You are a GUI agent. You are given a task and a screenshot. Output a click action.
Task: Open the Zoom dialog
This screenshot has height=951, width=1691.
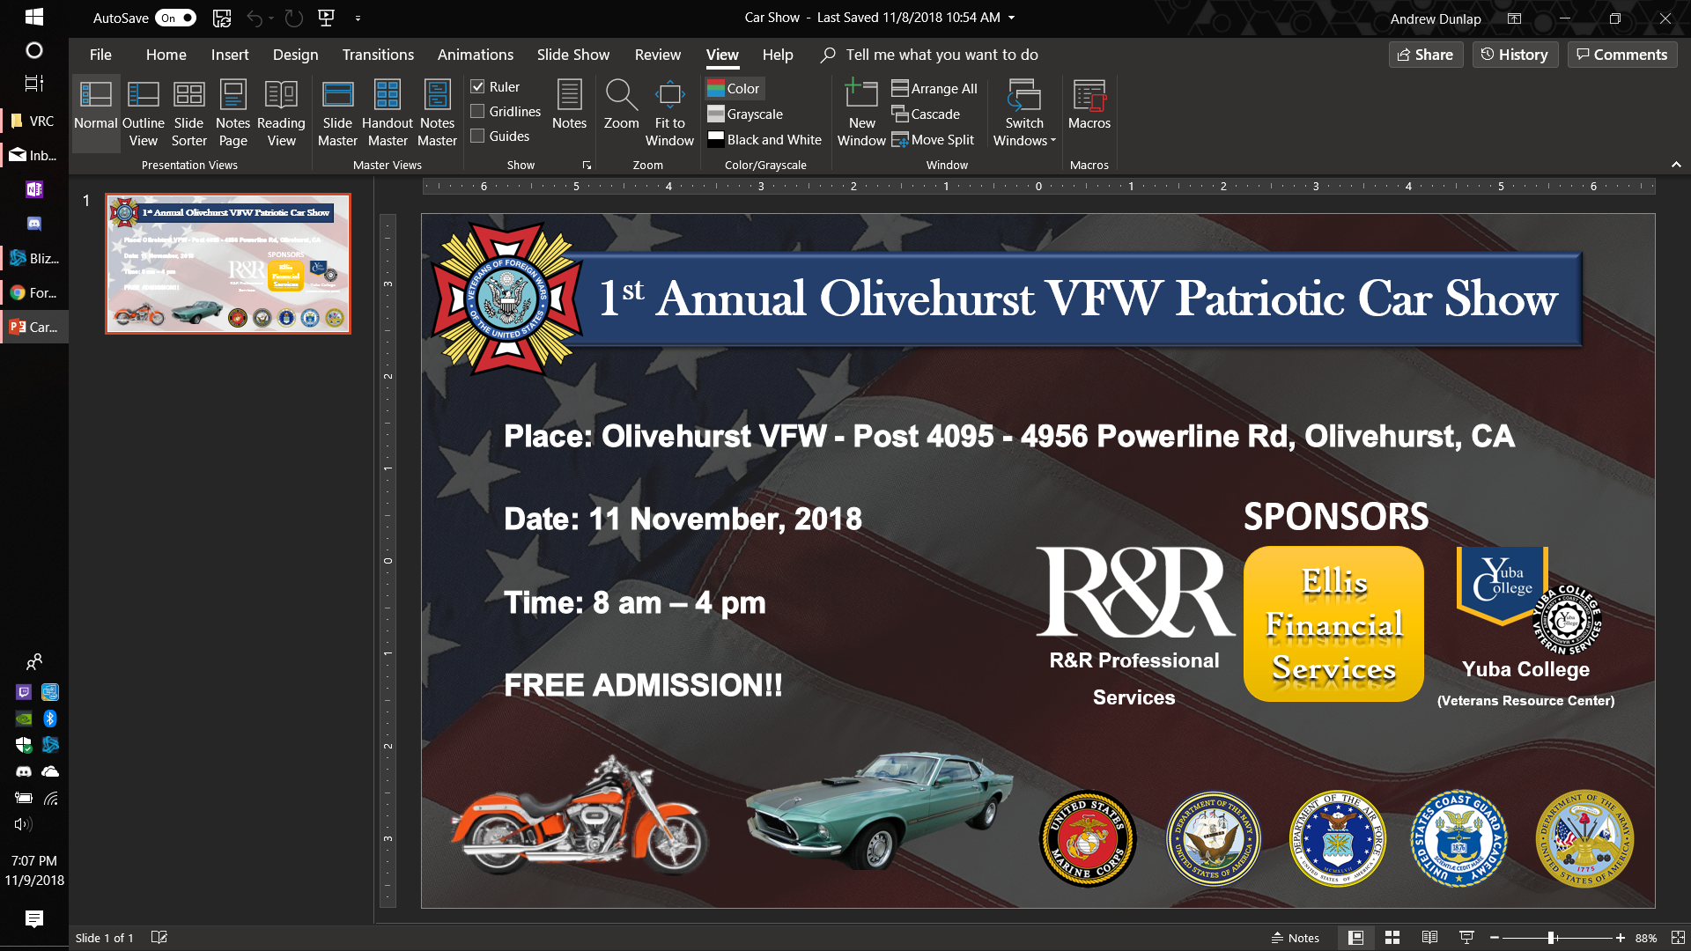coord(621,106)
